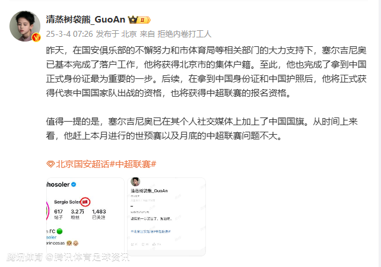
Task: Click the 拒绝内卷打工人 source link
Action: 184,34
